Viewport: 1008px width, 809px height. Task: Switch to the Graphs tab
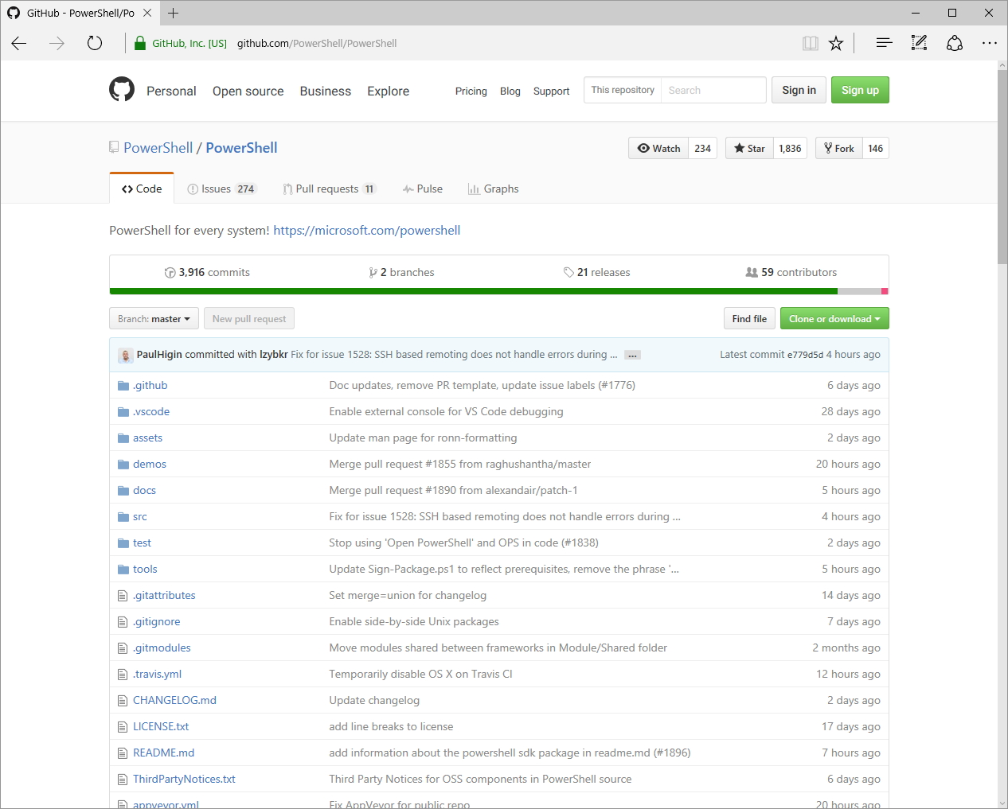494,189
